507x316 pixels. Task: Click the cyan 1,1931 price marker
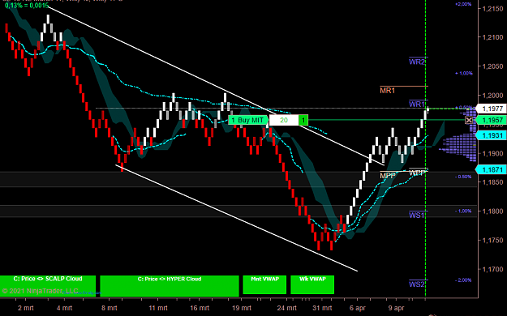point(491,135)
